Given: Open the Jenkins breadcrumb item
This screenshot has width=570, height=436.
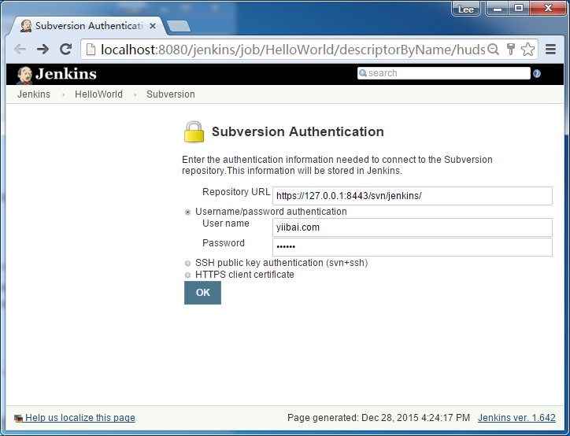Looking at the screenshot, I should 34,94.
